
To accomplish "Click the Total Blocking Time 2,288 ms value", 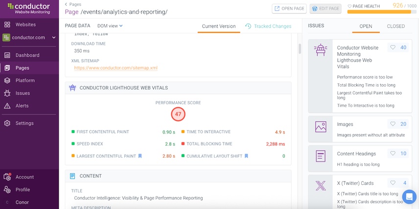I will pyautogui.click(x=275, y=144).
